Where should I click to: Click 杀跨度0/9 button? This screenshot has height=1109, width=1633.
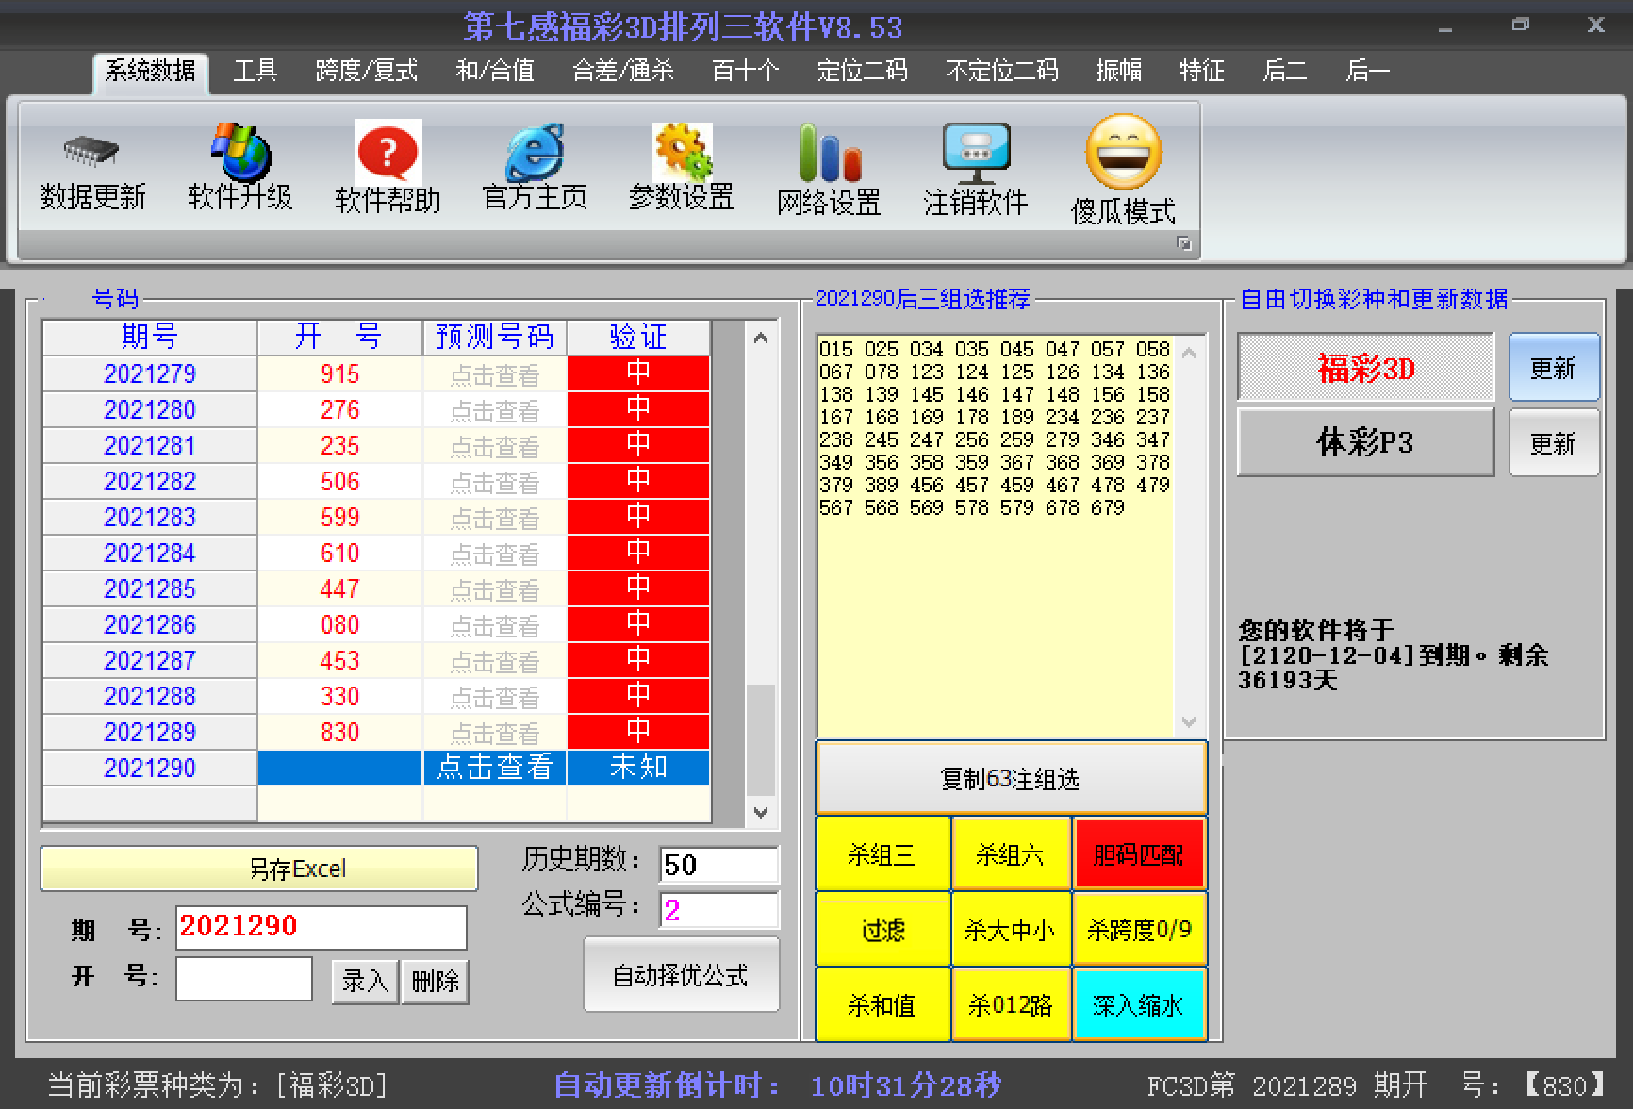click(x=1139, y=930)
